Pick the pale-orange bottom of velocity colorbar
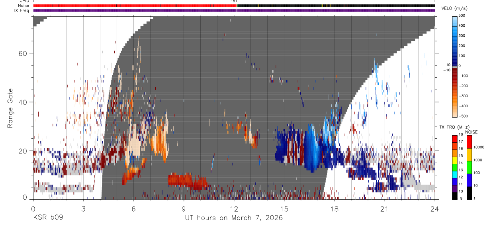489x226 pixels. pos(455,112)
